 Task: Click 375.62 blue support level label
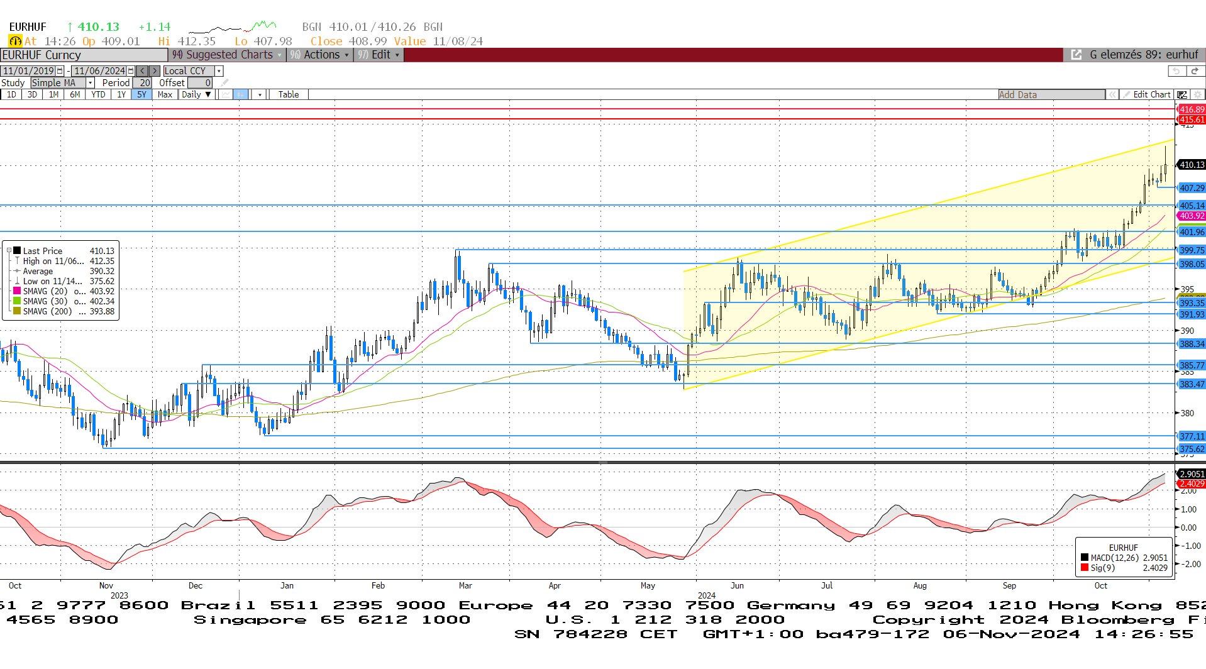[1191, 449]
